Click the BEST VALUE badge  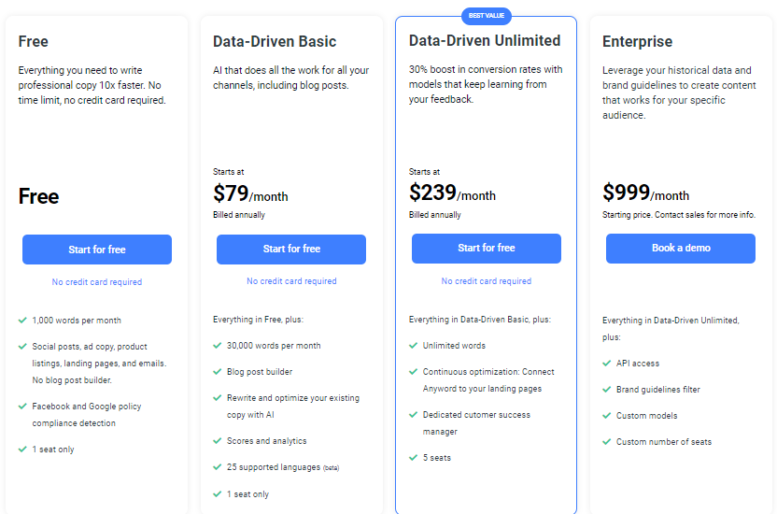click(x=486, y=16)
